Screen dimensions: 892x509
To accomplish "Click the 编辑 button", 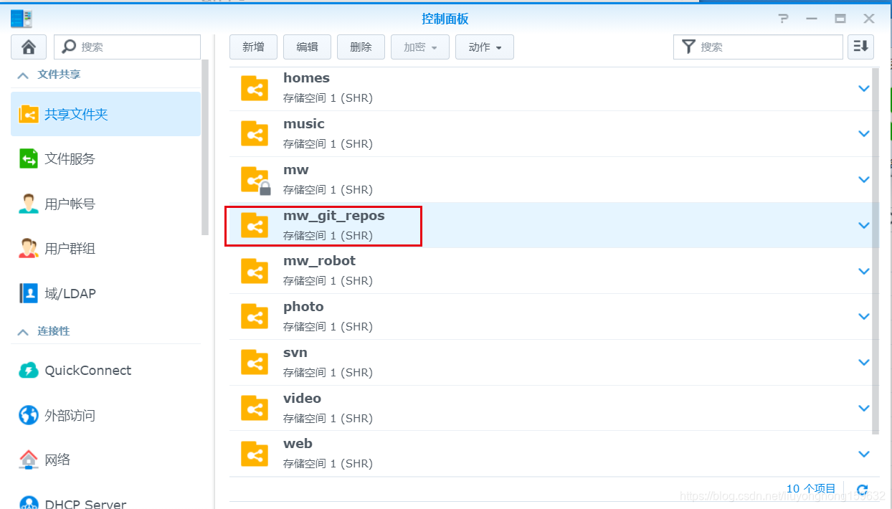I will click(x=307, y=47).
